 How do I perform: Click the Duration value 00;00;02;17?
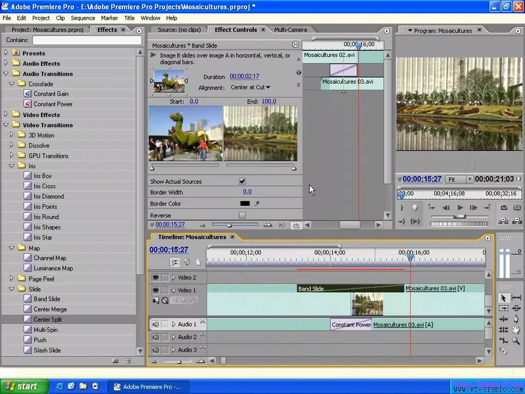click(244, 77)
